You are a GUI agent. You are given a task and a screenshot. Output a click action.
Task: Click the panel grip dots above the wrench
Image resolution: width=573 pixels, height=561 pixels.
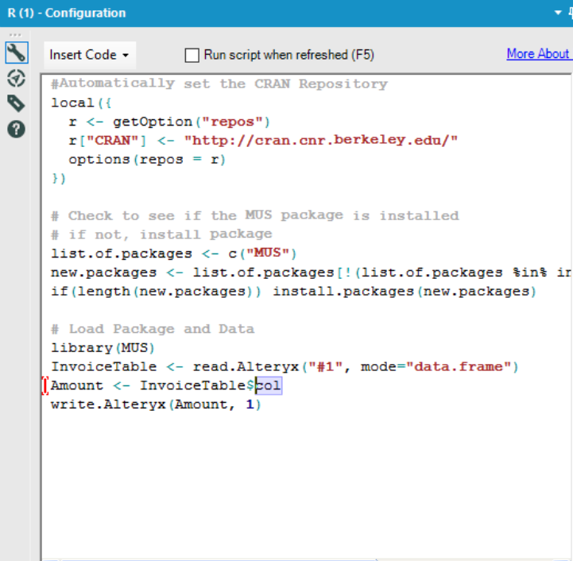(x=15, y=35)
